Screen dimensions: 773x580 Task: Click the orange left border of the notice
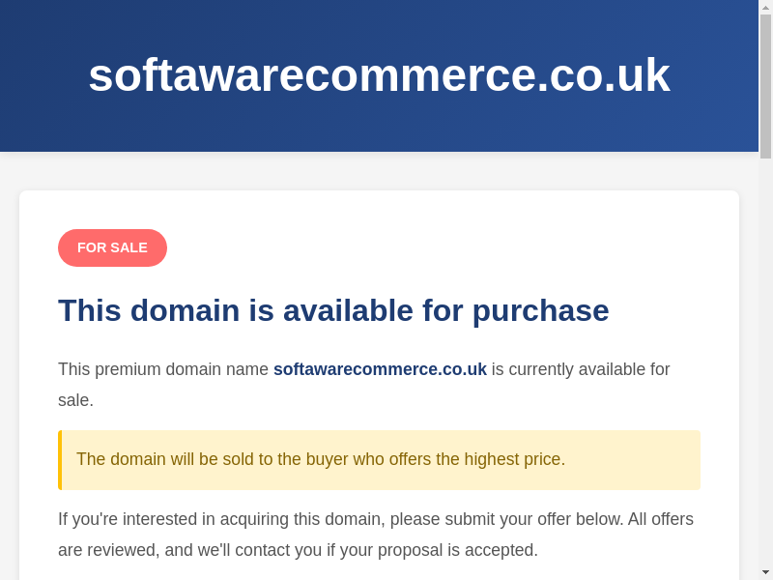point(60,460)
